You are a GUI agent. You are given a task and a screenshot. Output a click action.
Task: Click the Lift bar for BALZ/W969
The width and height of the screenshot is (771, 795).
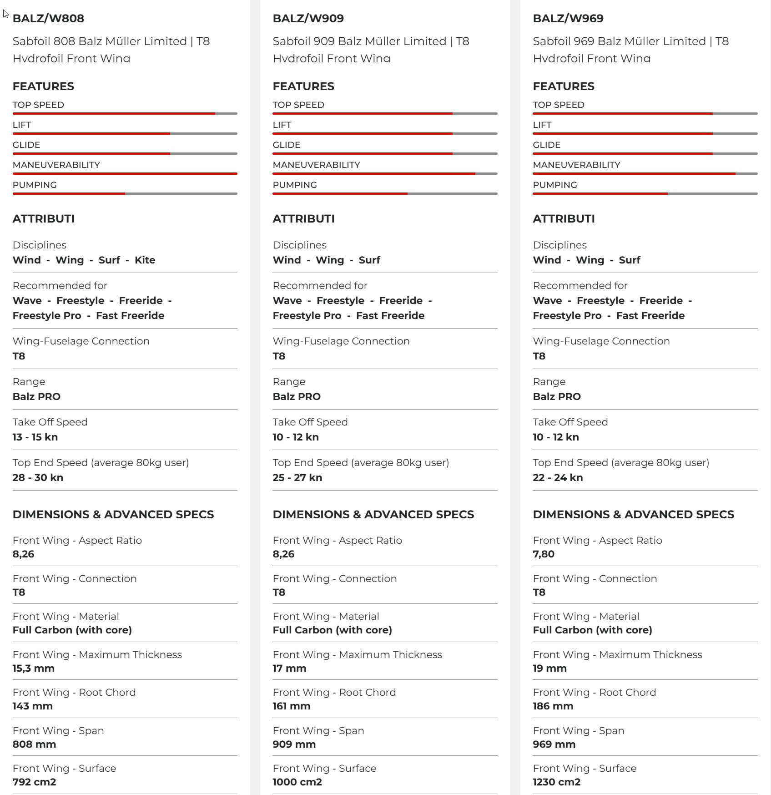[645, 133]
